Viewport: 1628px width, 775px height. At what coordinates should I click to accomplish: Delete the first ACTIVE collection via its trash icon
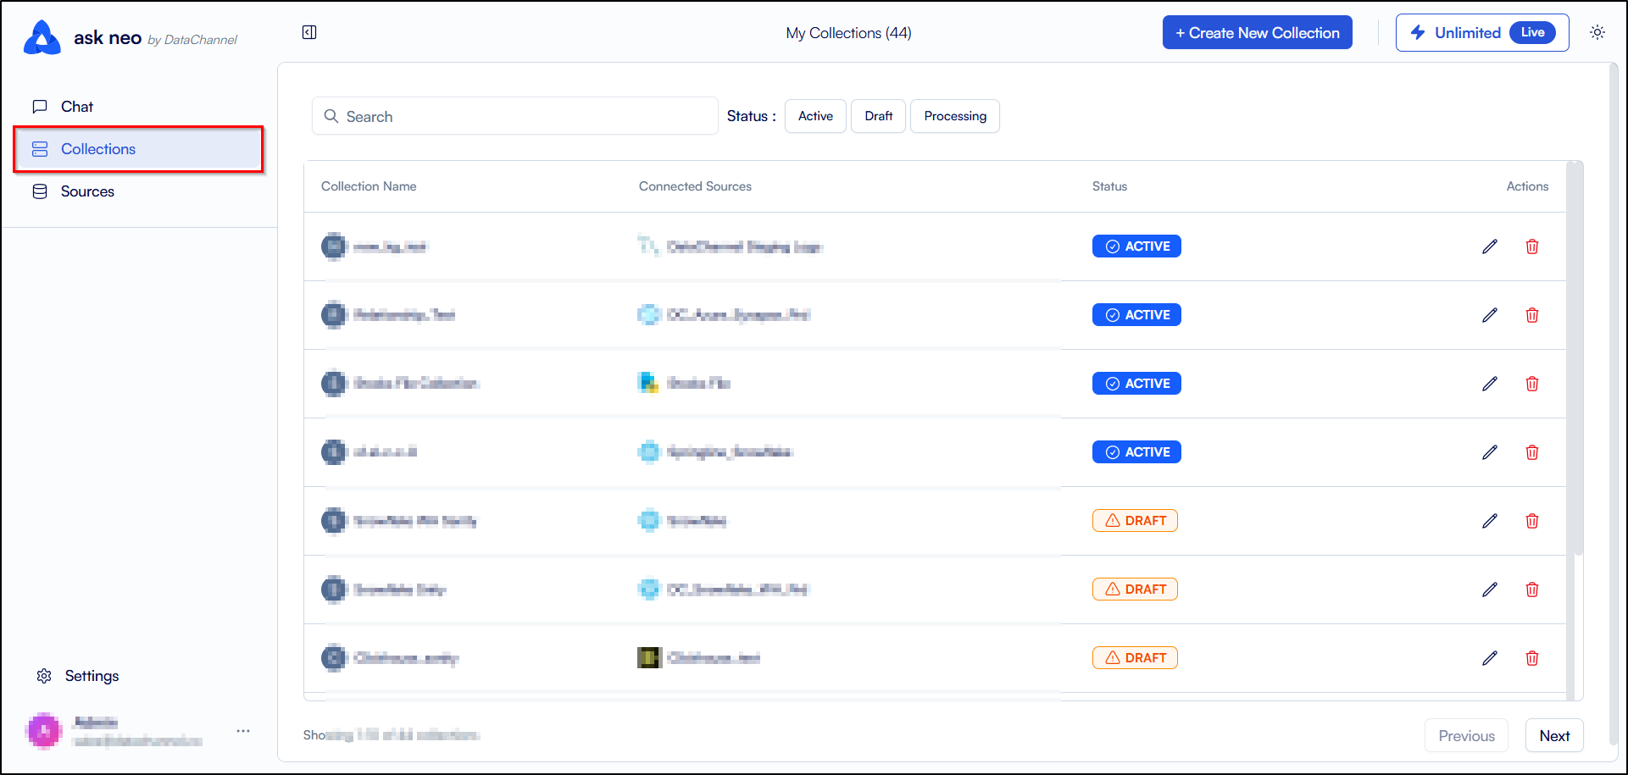pyautogui.click(x=1532, y=246)
